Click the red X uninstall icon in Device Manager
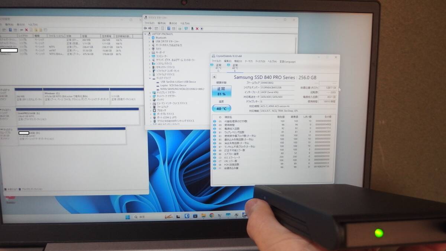The width and height of the screenshot is (446, 251). (197, 28)
